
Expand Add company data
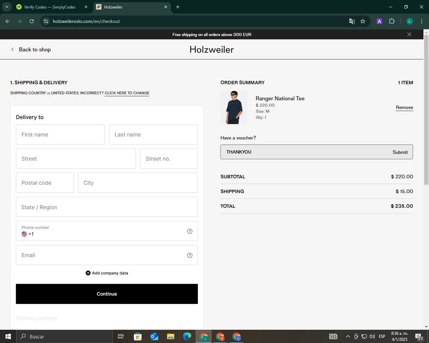pos(107,273)
